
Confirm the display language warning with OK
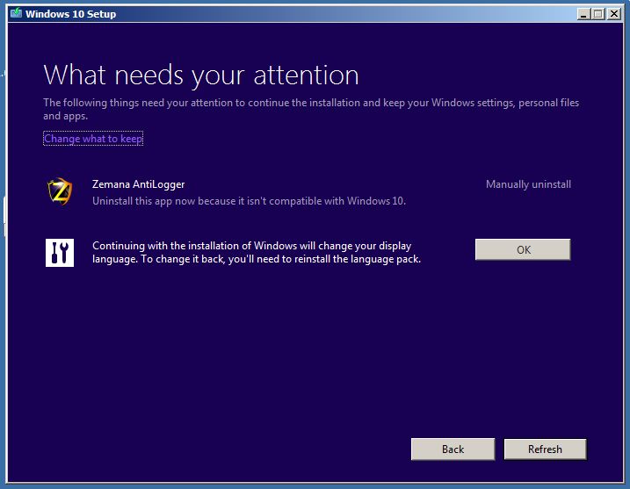tap(523, 249)
